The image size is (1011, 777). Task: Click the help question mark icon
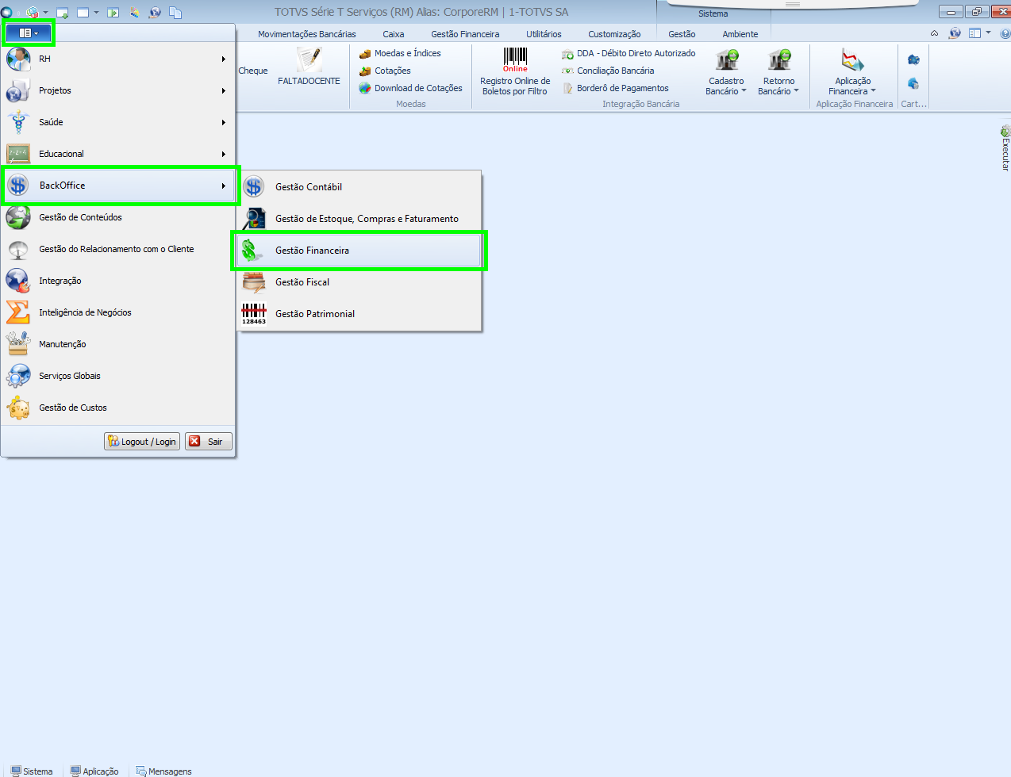click(x=1005, y=33)
